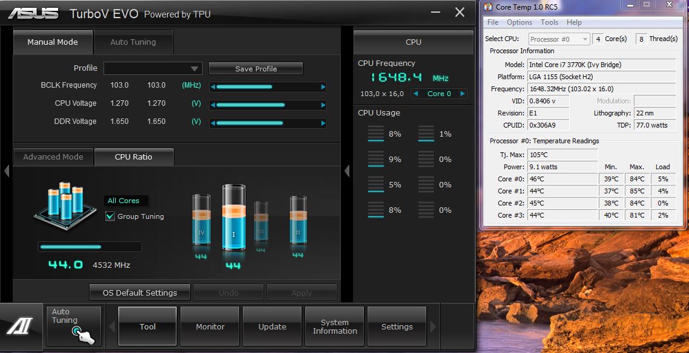
Task: Click the VID 0.8406 v field
Action: pyautogui.click(x=548, y=101)
